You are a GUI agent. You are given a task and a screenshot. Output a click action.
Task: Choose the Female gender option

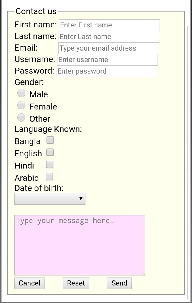(21, 105)
